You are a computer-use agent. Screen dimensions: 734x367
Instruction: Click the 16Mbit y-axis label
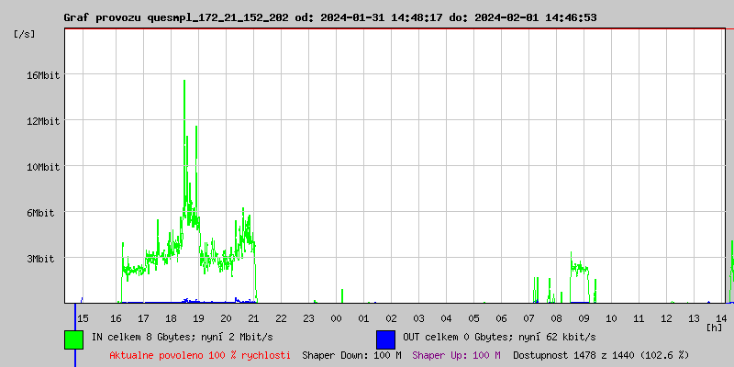pos(42,75)
